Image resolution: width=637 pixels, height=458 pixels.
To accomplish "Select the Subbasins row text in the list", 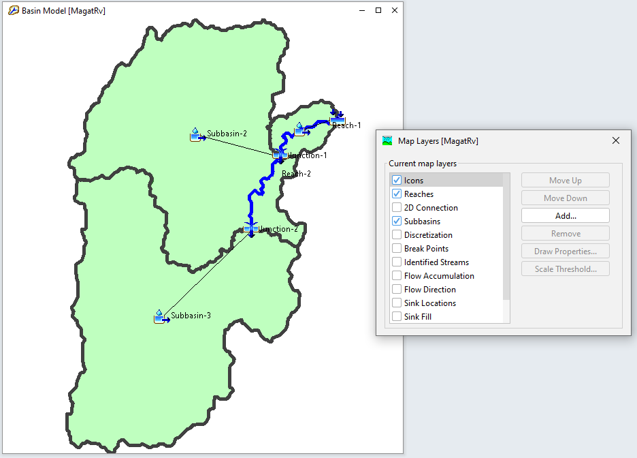I will (422, 222).
